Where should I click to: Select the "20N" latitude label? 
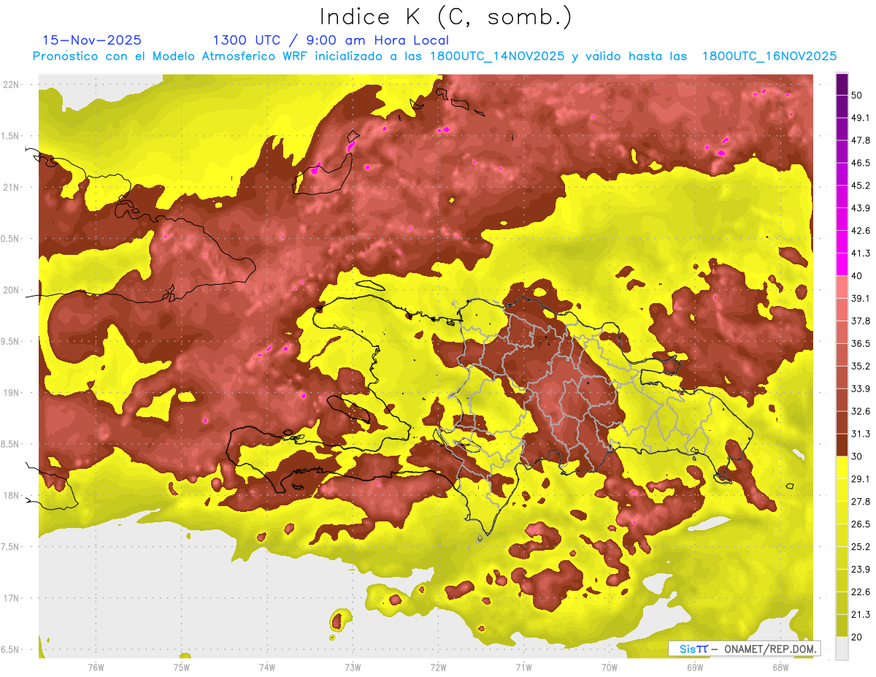click(12, 290)
